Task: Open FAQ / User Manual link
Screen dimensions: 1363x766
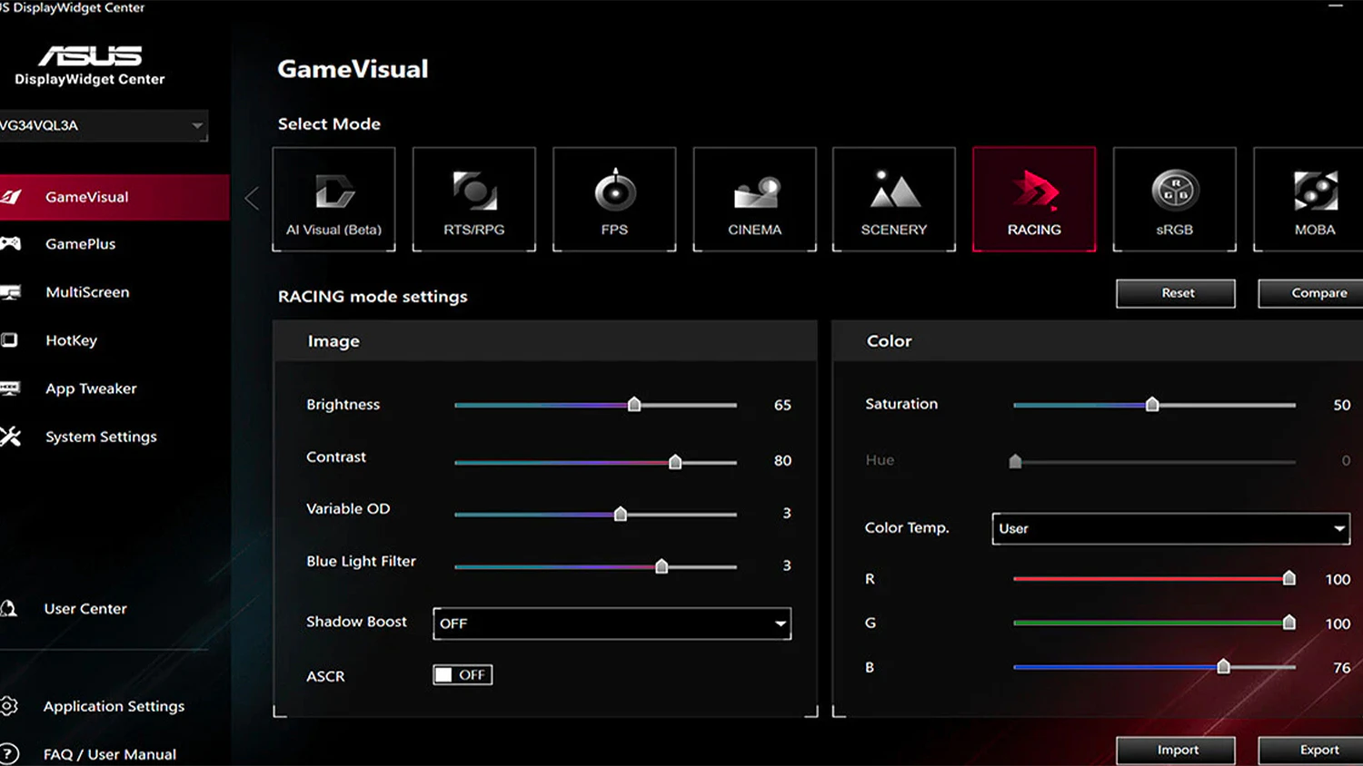Action: coord(110,754)
